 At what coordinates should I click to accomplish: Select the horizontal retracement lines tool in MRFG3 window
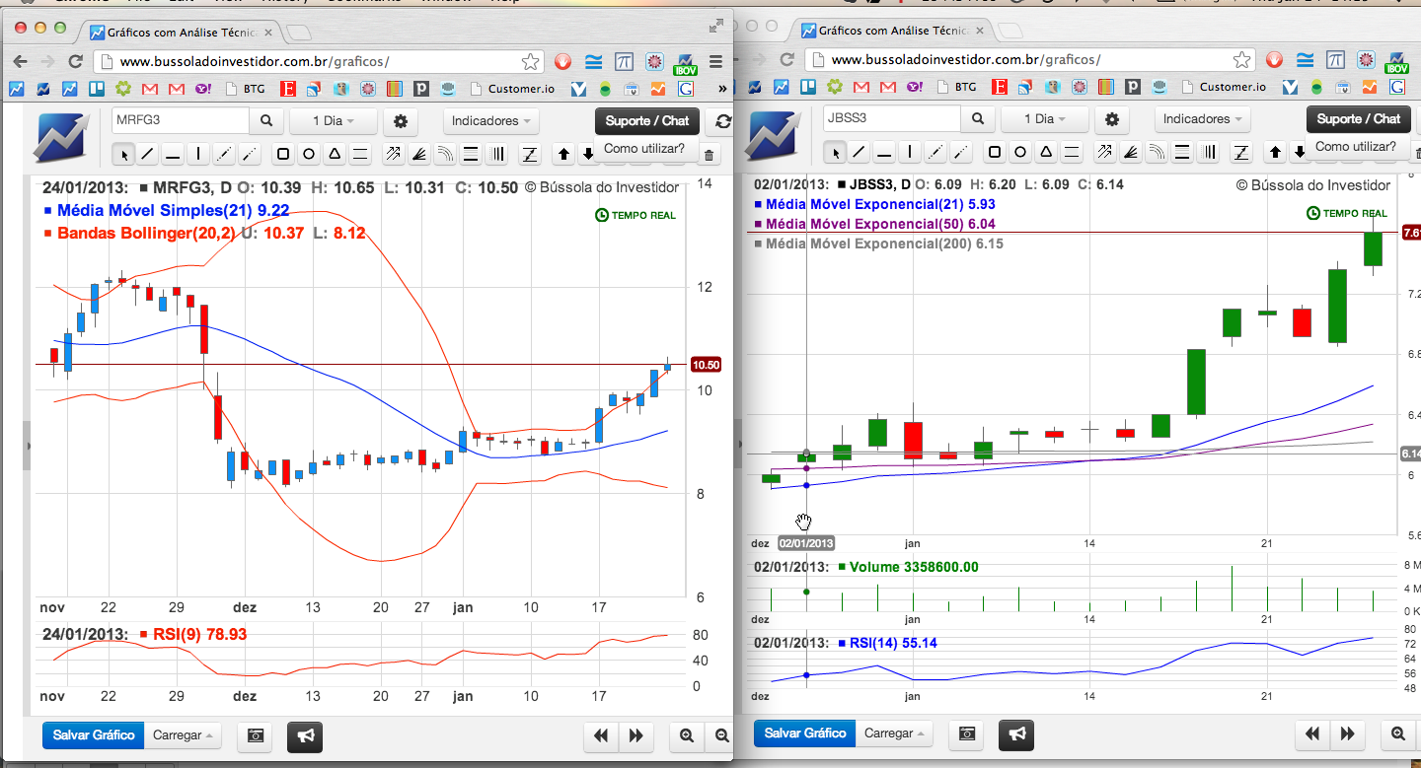point(471,154)
